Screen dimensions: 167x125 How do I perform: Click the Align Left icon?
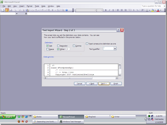118,10
